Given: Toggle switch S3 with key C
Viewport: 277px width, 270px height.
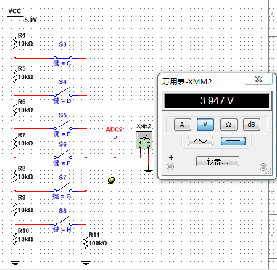Looking at the screenshot, I should pyautogui.click(x=63, y=58).
